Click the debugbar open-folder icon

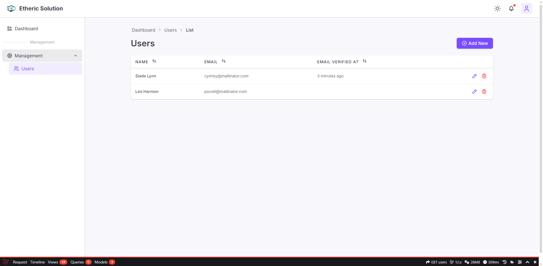pyautogui.click(x=512, y=262)
